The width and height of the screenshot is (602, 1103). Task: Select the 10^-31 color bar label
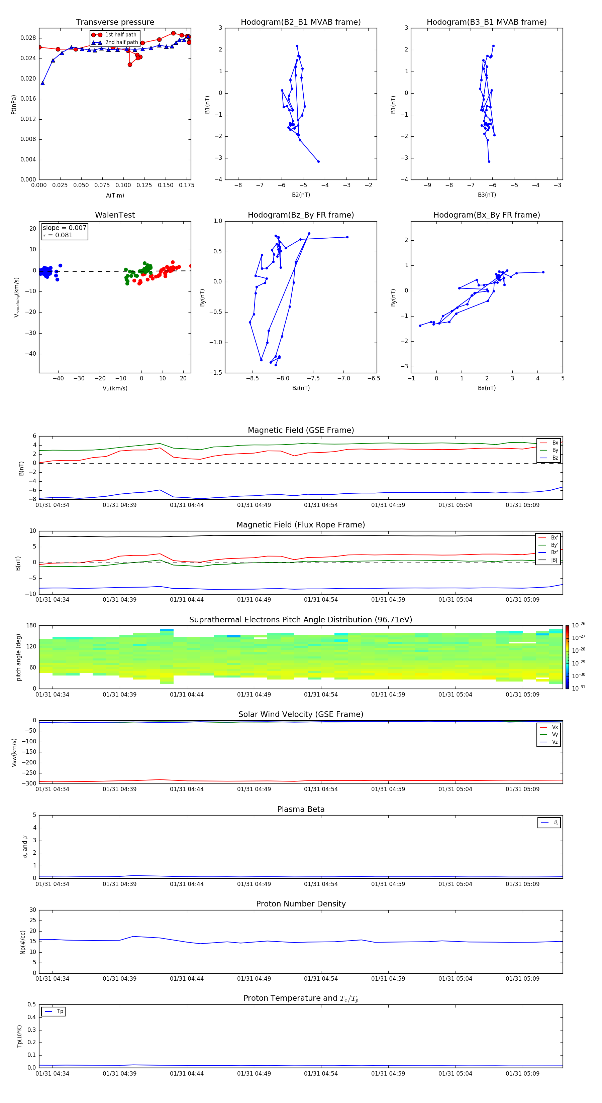(579, 688)
